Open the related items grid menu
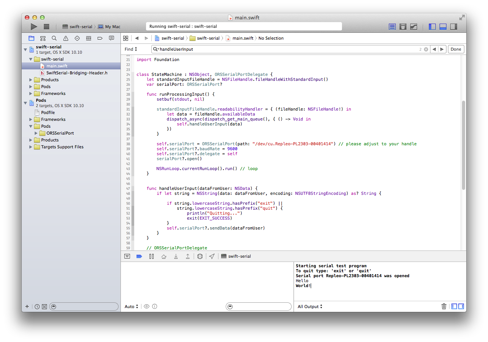Screen dimensions: 488x342 tap(125, 38)
